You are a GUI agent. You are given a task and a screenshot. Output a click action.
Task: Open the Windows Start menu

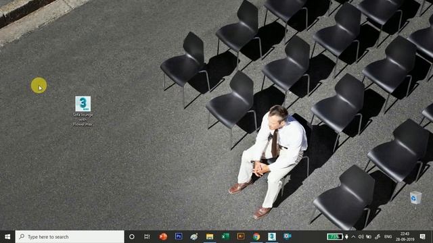coord(7,237)
